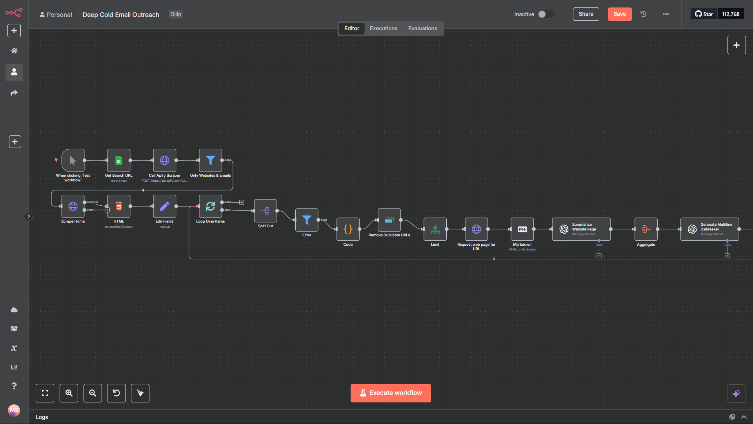Click the tidy up workflow broom icon
This screenshot has height=424, width=753.
140,393
